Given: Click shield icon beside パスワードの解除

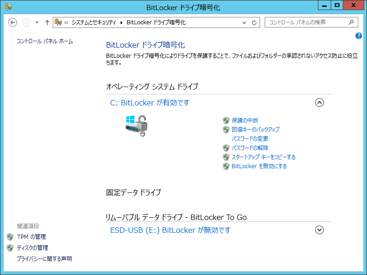Looking at the screenshot, I should pyautogui.click(x=226, y=148).
